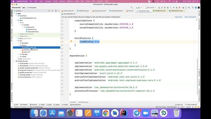Open the Trash in the dock

[x=176, y=113]
